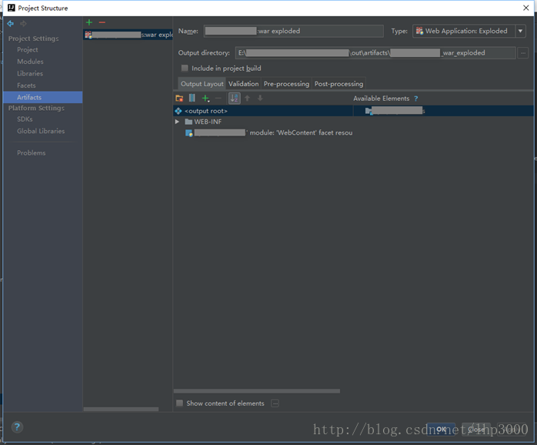Remove selected artifact with red minus
This screenshot has width=537, height=445.
tap(102, 22)
